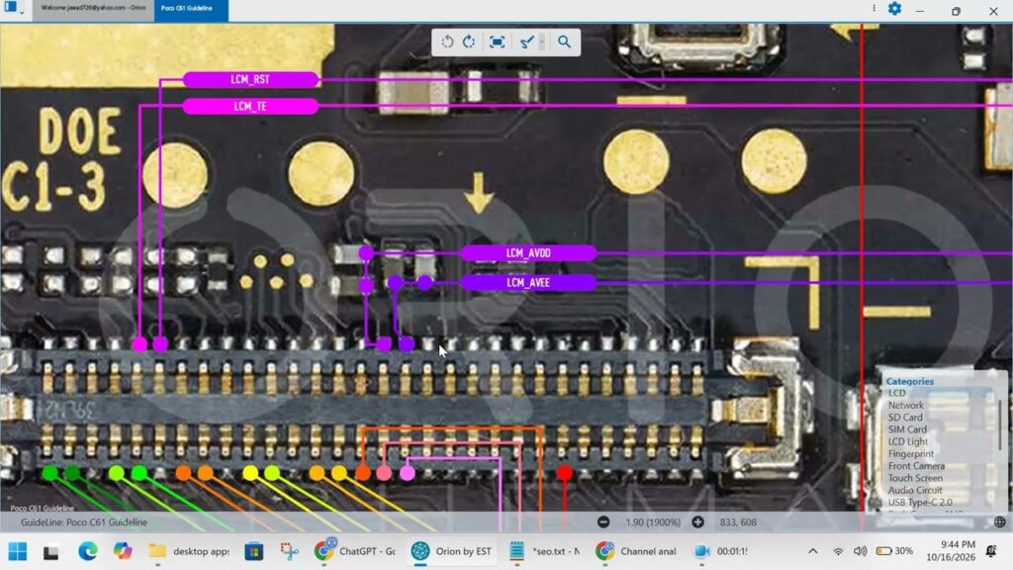
Task: Open Snipping Tool from taskbar
Action: tap(289, 551)
